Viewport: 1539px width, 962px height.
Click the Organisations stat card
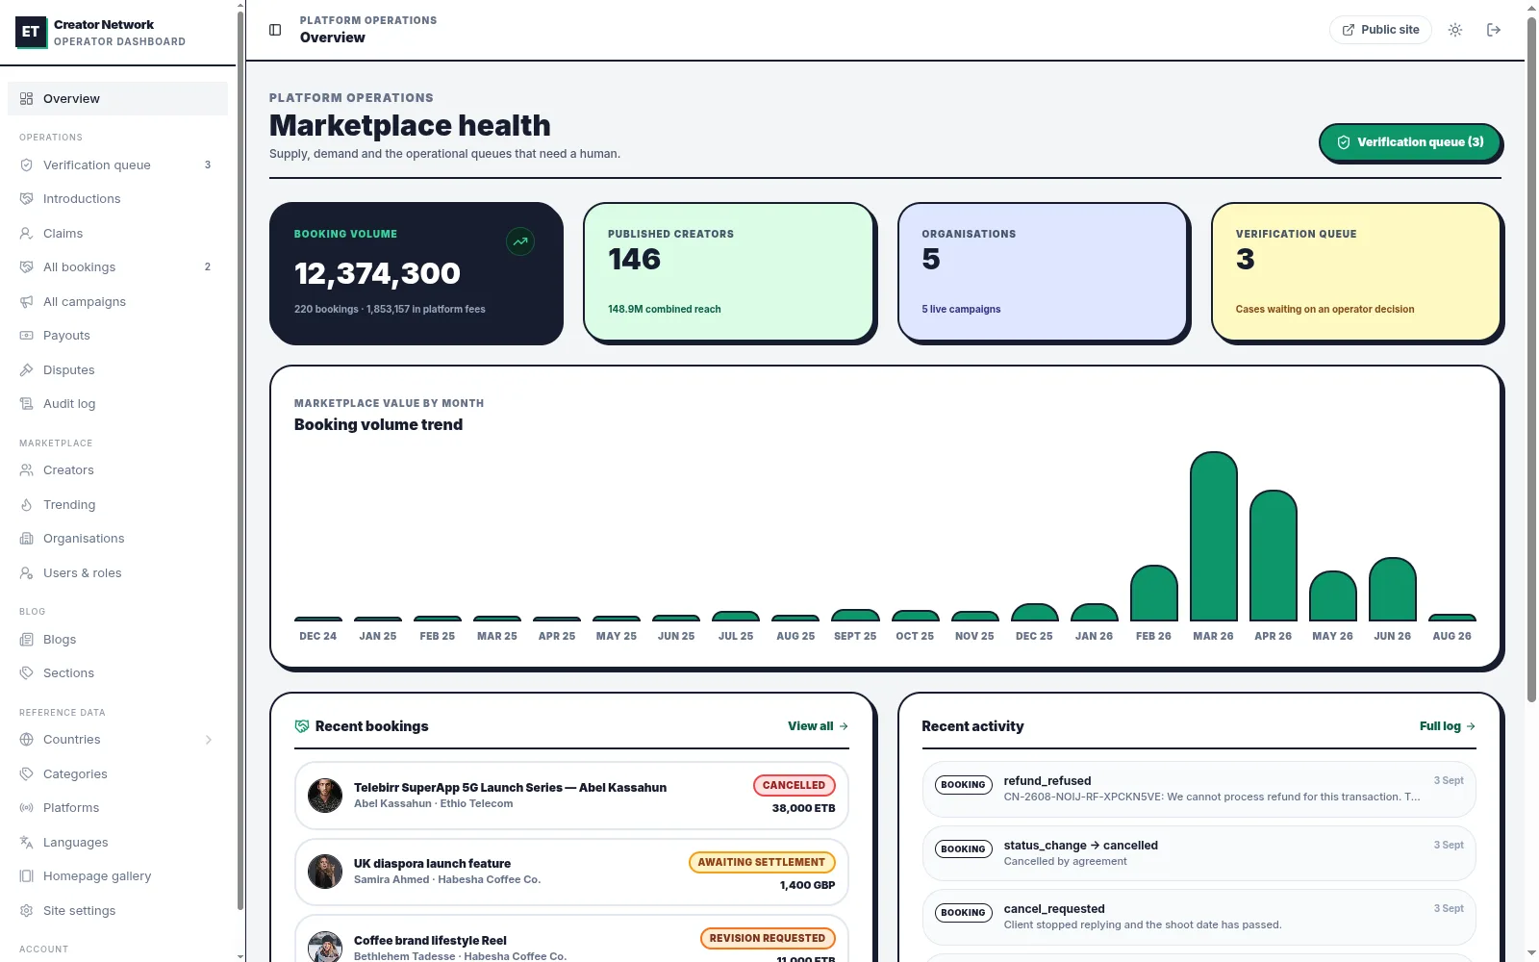(1043, 272)
